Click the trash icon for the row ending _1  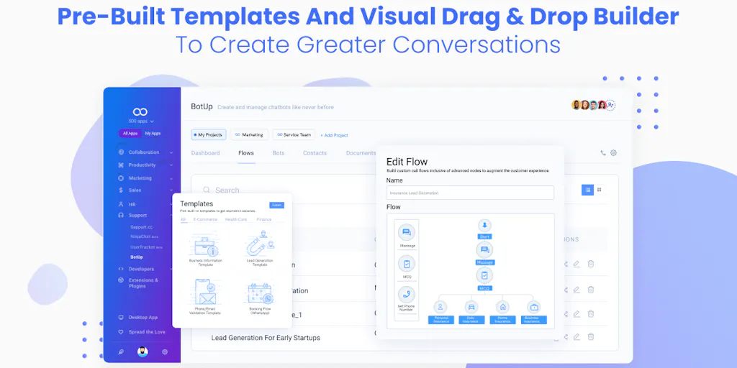(591, 313)
